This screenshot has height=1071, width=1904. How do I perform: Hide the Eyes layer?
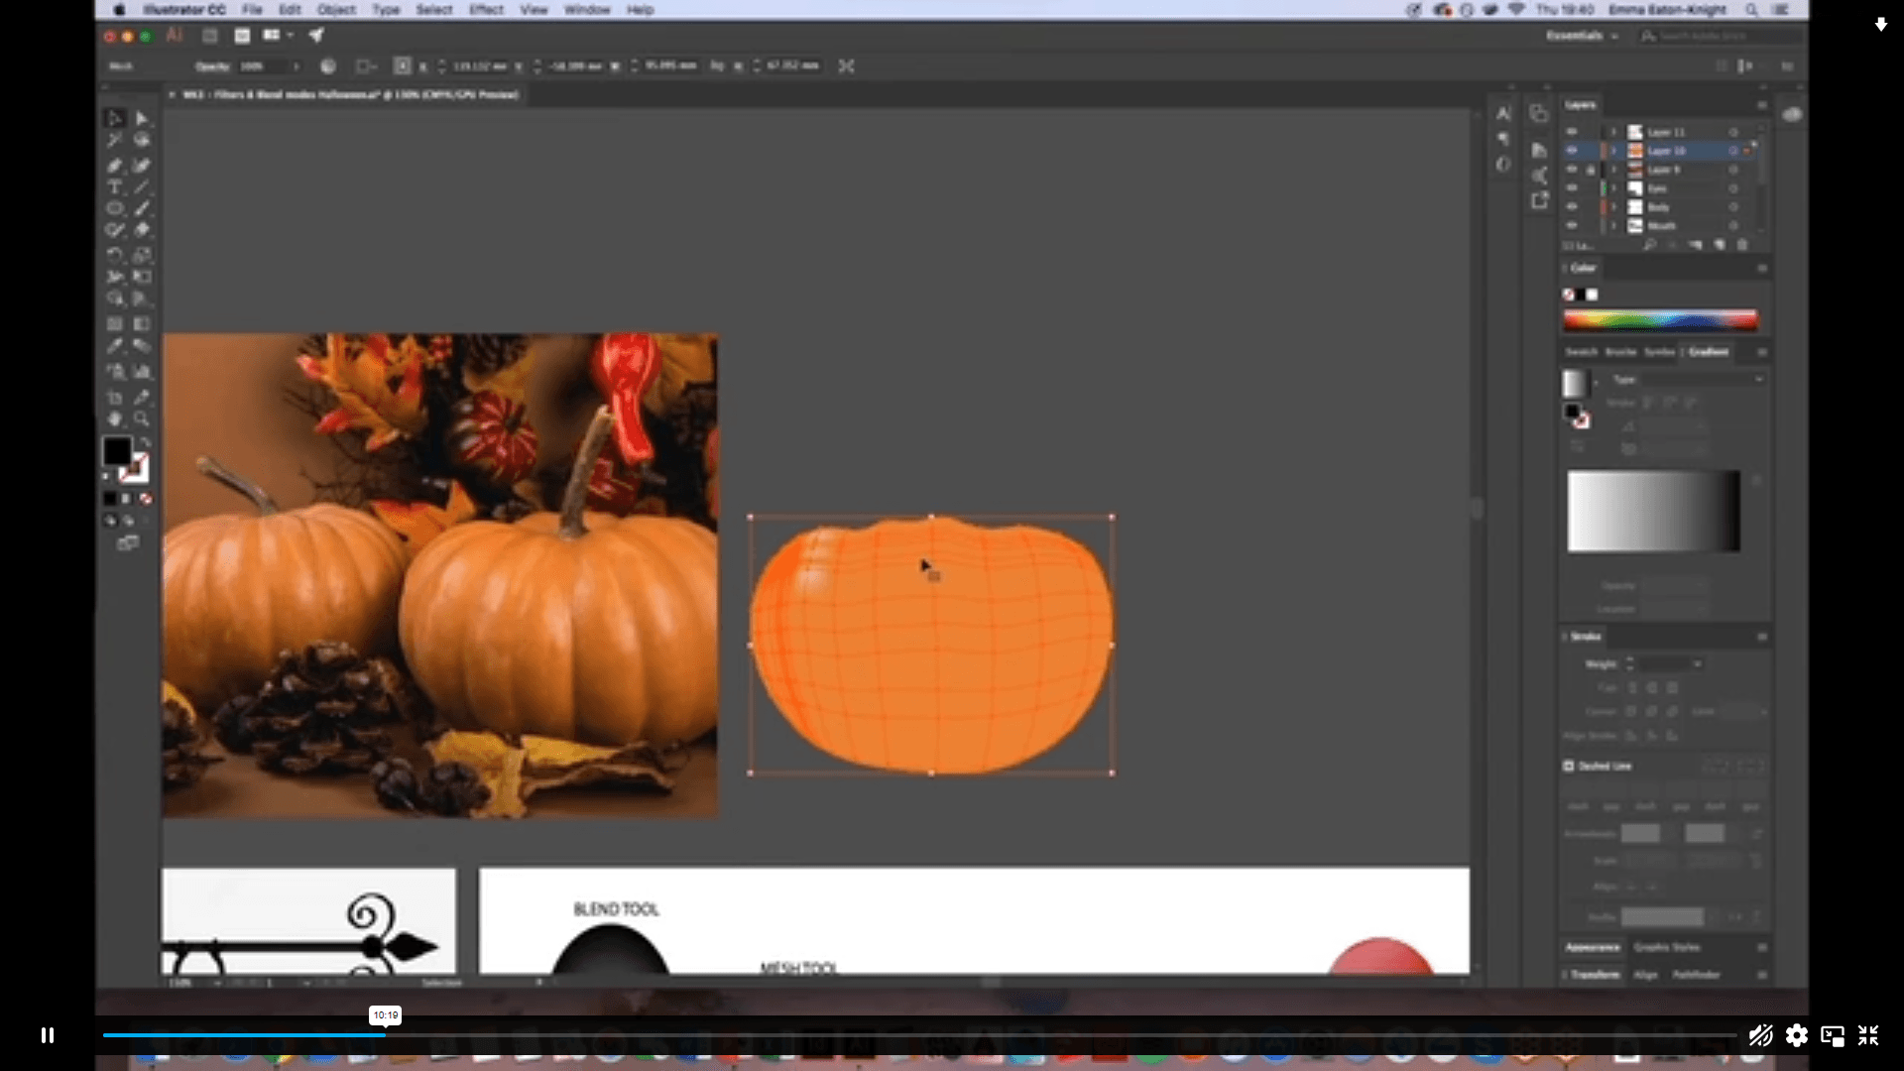tap(1573, 187)
